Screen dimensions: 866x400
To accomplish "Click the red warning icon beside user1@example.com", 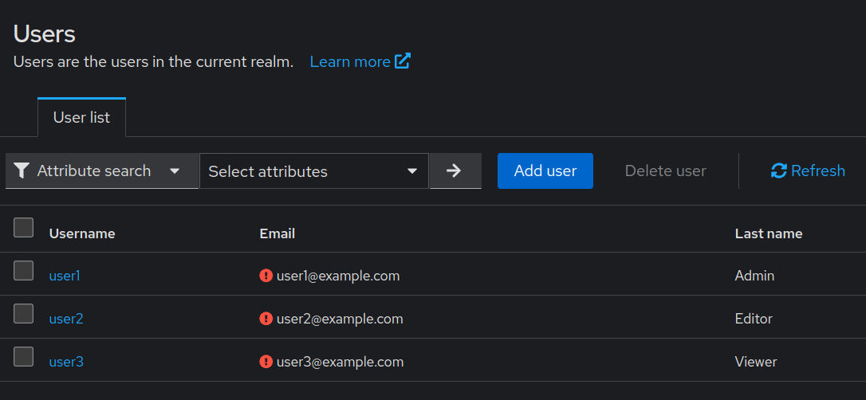I will coord(266,276).
